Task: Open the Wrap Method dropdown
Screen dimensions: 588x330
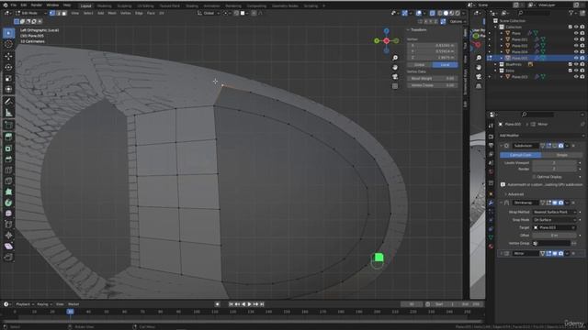Action: click(x=554, y=212)
